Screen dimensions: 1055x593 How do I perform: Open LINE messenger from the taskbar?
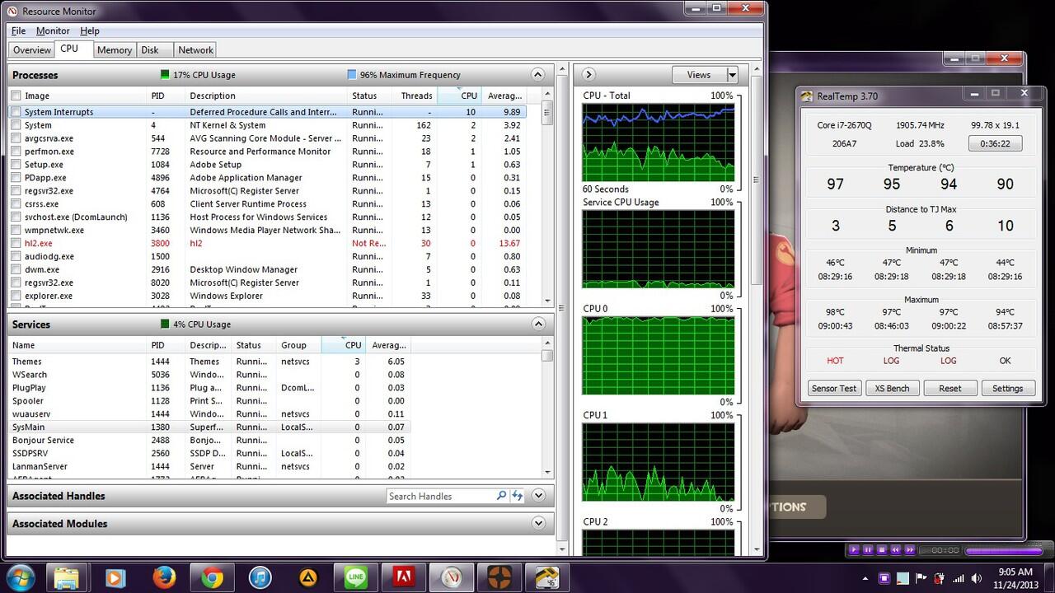click(x=356, y=578)
